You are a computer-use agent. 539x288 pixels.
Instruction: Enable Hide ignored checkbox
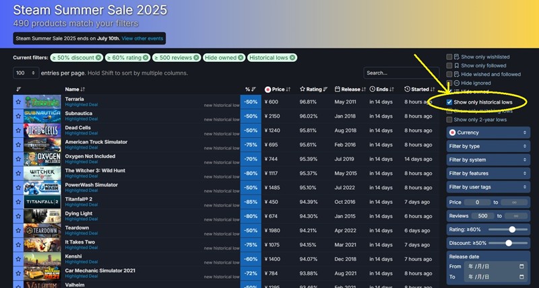tap(449, 83)
